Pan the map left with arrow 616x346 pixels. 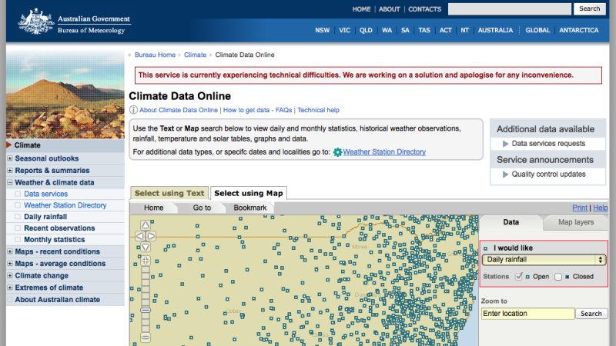tap(140, 236)
